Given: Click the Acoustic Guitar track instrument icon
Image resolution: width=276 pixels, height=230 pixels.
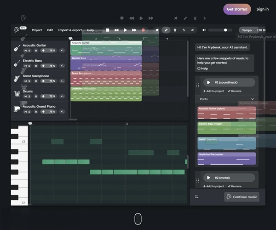Looking at the screenshot, I should 17,48.
